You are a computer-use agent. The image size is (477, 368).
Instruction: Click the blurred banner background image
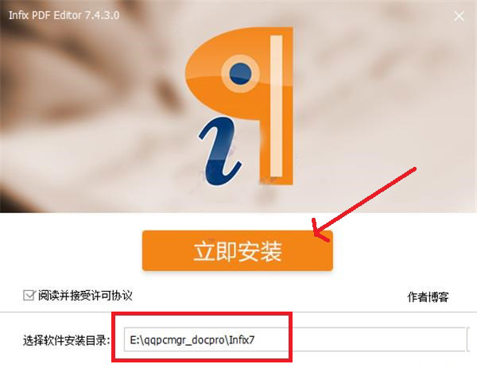(91, 107)
